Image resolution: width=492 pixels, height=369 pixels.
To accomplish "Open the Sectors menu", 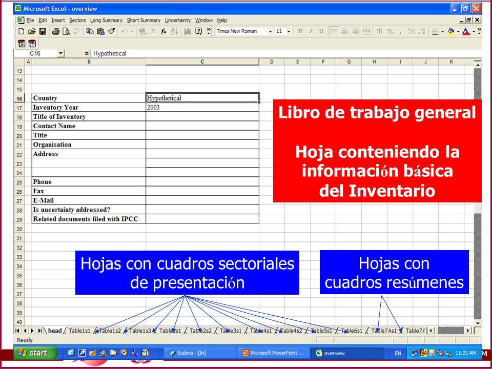I will tap(77, 20).
